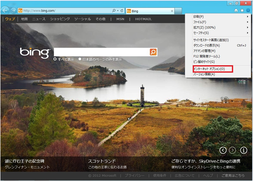Expand the 拡大(Z) (100%) submenu
The image size is (253, 181).
coord(218,28)
